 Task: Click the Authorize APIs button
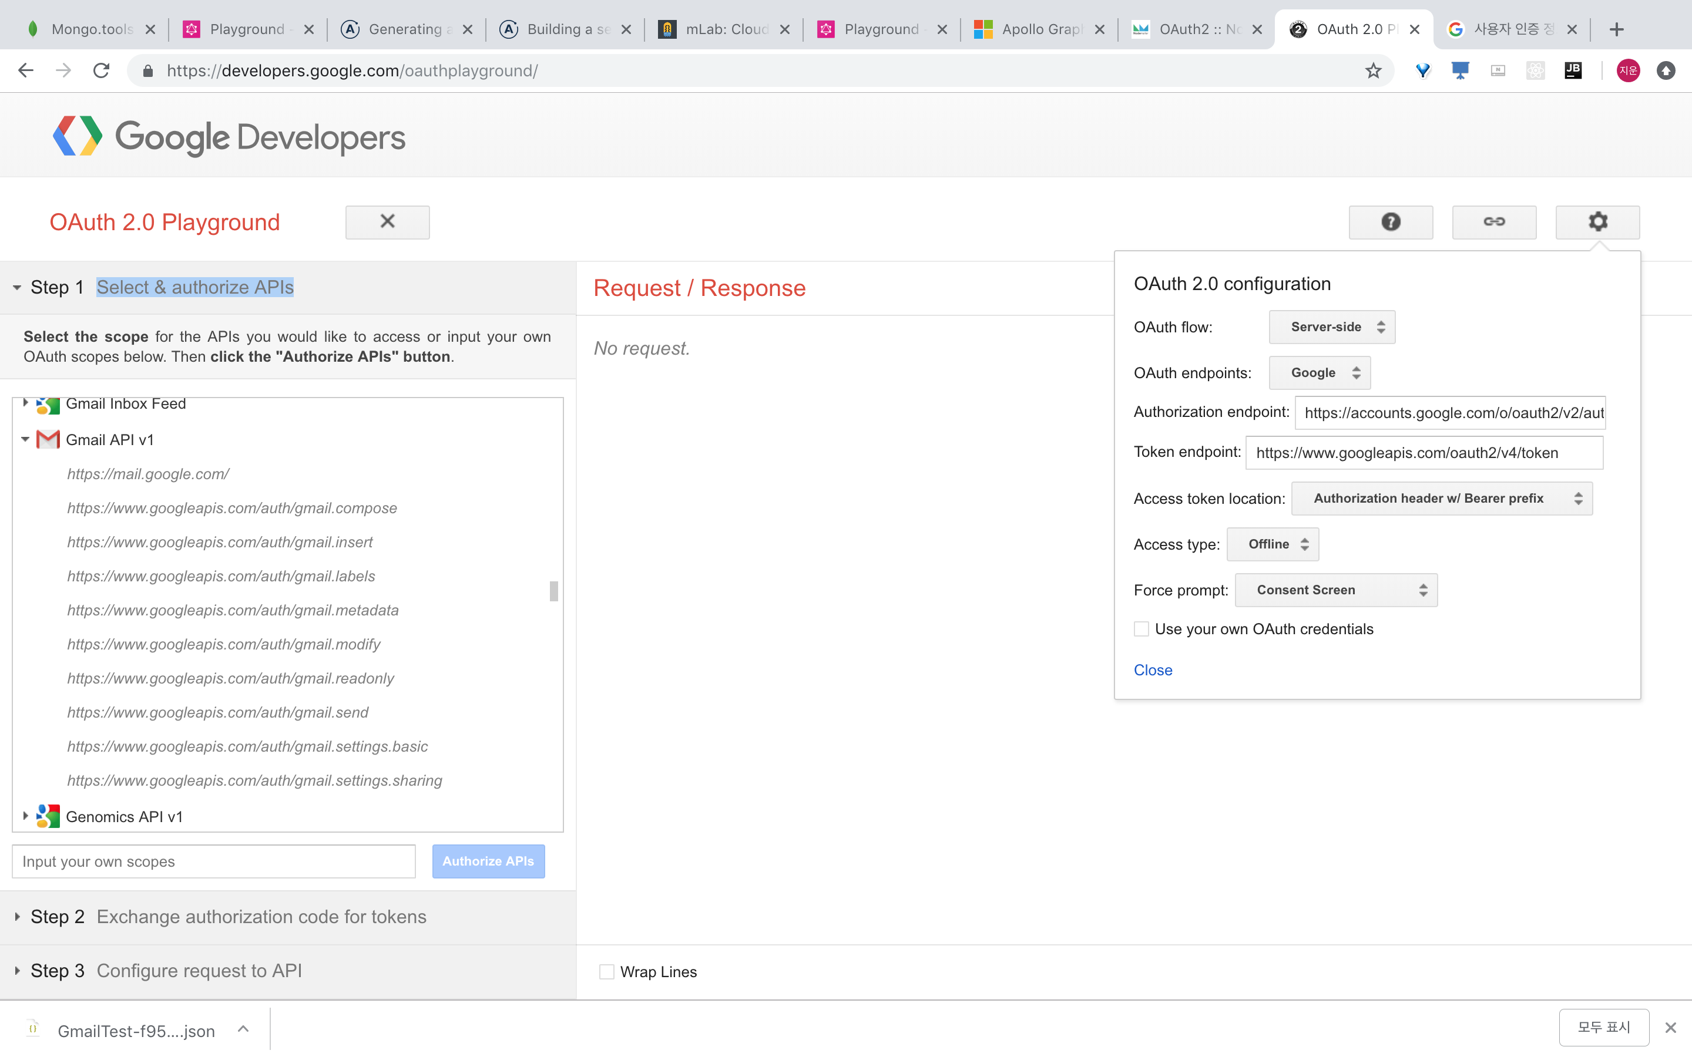(488, 861)
